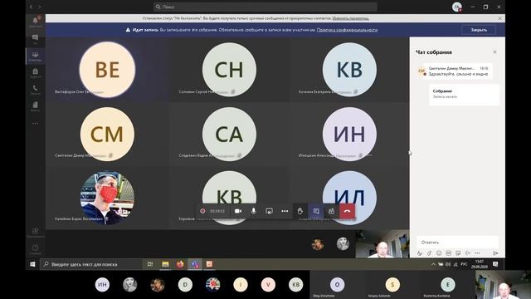Click the red recording indicator in the meeting toolbar
Image resolution: width=531 pixels, height=299 pixels.
(202, 211)
